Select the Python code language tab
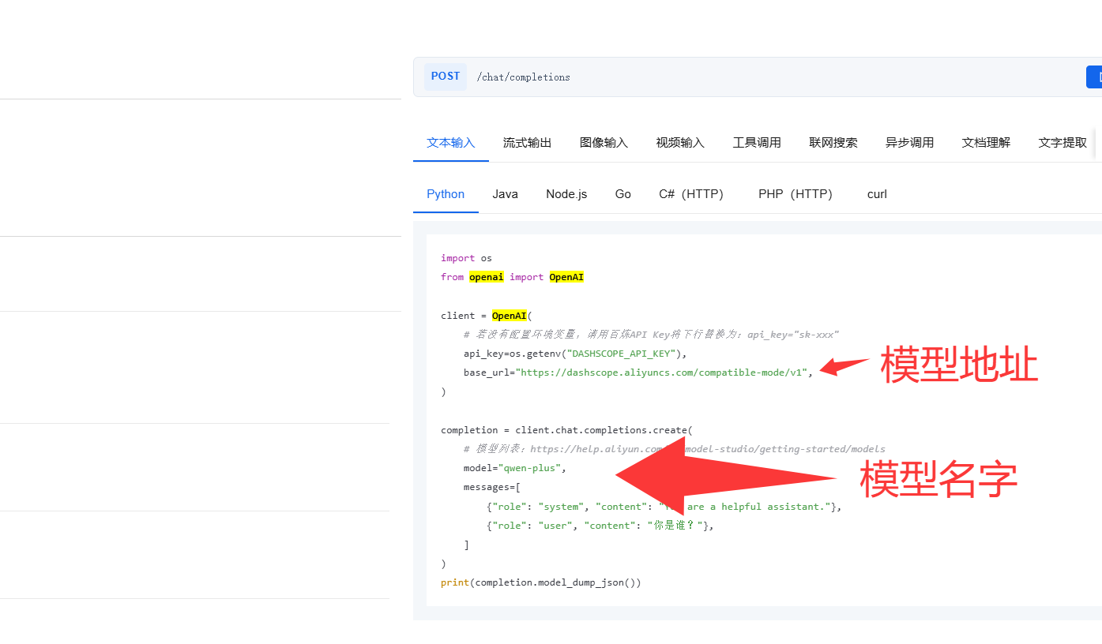The image size is (1102, 644). 446,194
